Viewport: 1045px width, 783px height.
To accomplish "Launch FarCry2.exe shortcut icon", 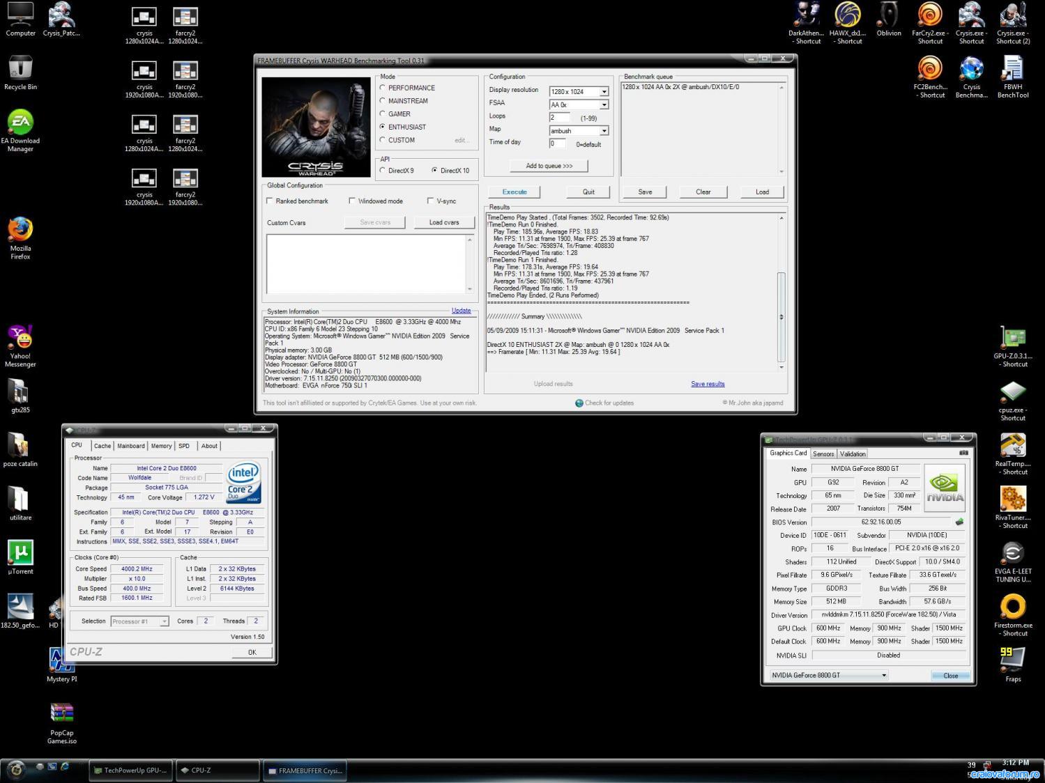I will [x=930, y=23].
